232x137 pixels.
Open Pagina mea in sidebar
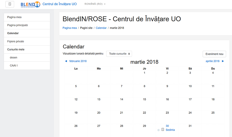pyautogui.click(x=27, y=17)
